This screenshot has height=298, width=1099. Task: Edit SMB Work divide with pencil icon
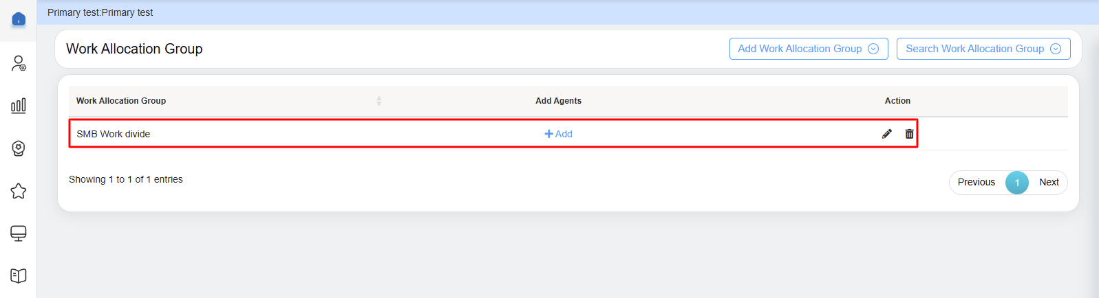click(x=887, y=134)
